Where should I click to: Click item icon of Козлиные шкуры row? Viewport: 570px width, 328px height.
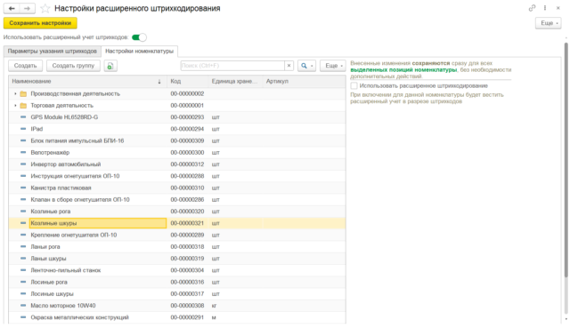pyautogui.click(x=23, y=223)
